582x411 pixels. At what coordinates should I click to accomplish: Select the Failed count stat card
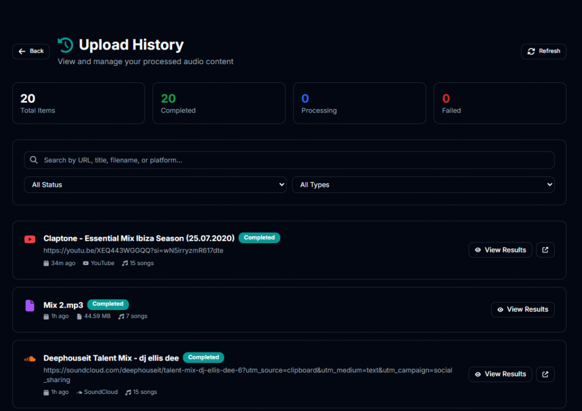pos(500,103)
